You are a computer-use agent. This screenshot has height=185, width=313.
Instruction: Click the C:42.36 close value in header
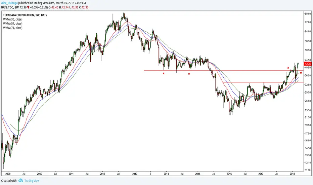tap(84, 7)
